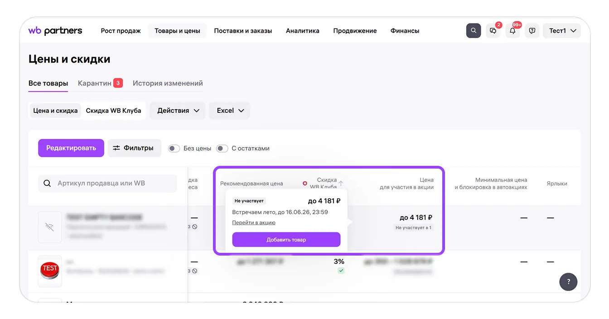Switch to the История изменений tab
This screenshot has height=319, width=609.
(x=168, y=83)
